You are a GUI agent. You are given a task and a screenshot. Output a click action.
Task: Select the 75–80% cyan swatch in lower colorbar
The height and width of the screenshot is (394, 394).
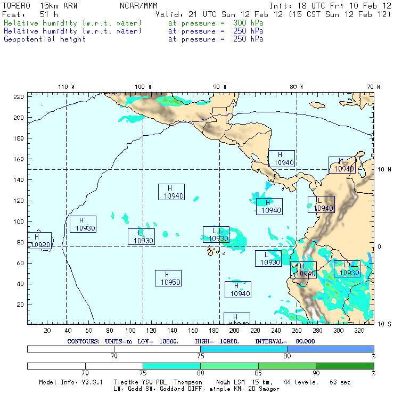(171, 366)
